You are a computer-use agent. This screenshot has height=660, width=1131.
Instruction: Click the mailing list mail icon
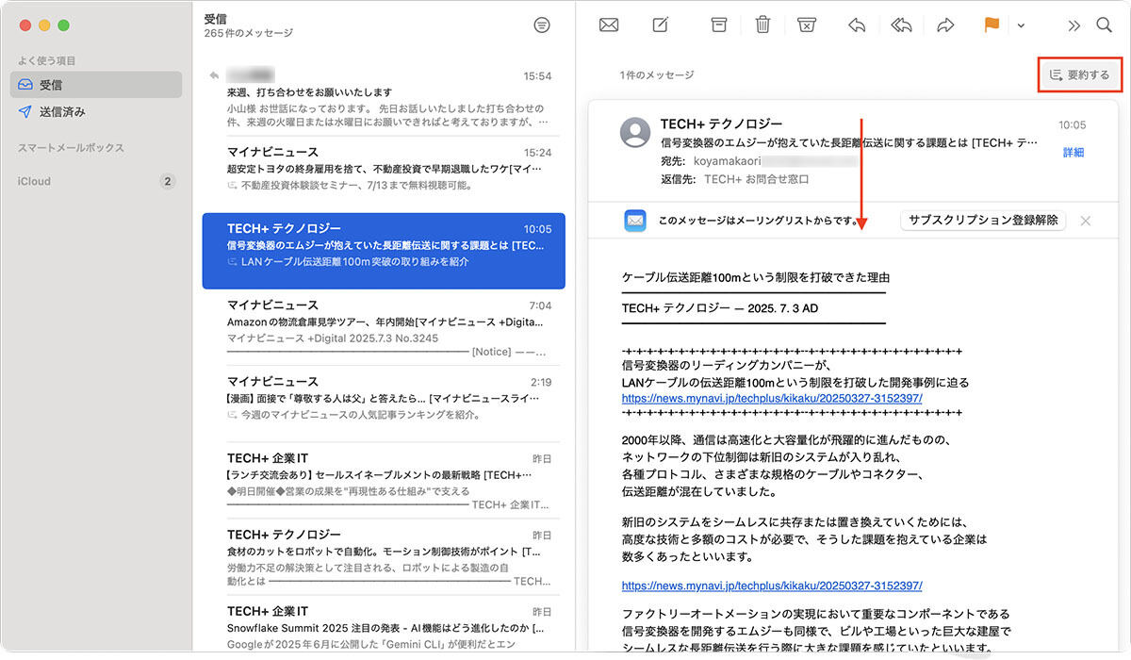tap(635, 221)
